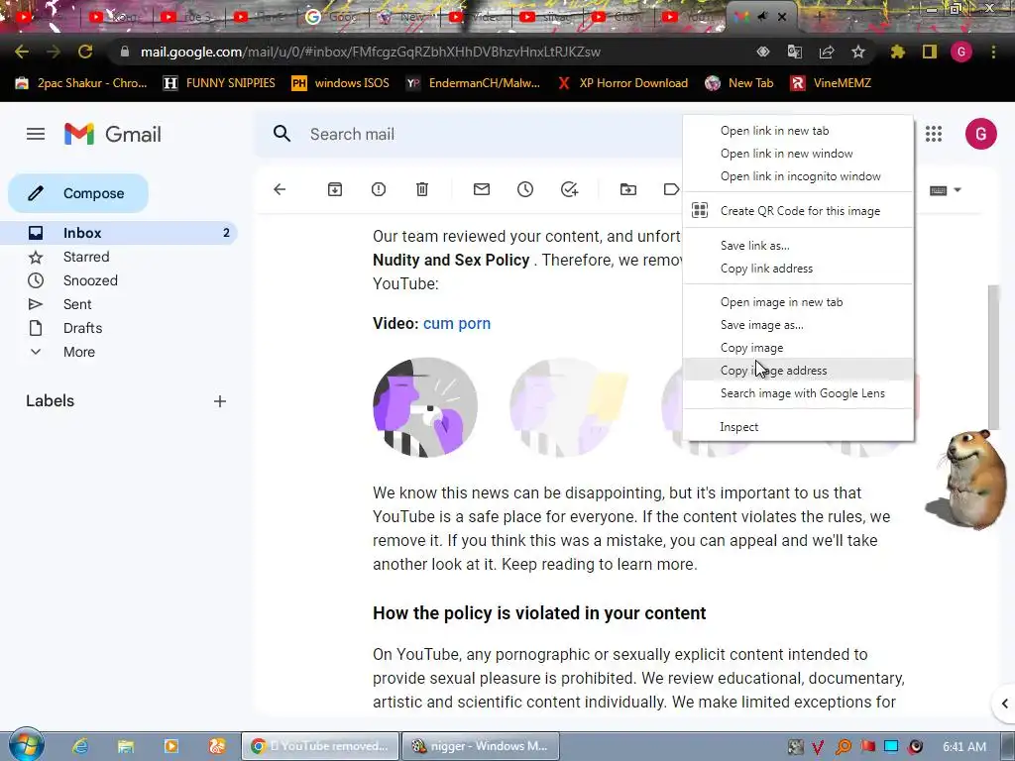The width and height of the screenshot is (1015, 761).
Task: Open the Sent folder
Action: tap(119, 304)
